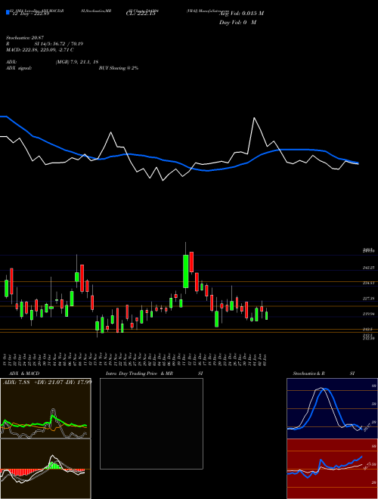The image size is (378, 499).
Task: Select the 'Stochastics: 29.87' reading
Action: pyautogui.click(x=25, y=38)
